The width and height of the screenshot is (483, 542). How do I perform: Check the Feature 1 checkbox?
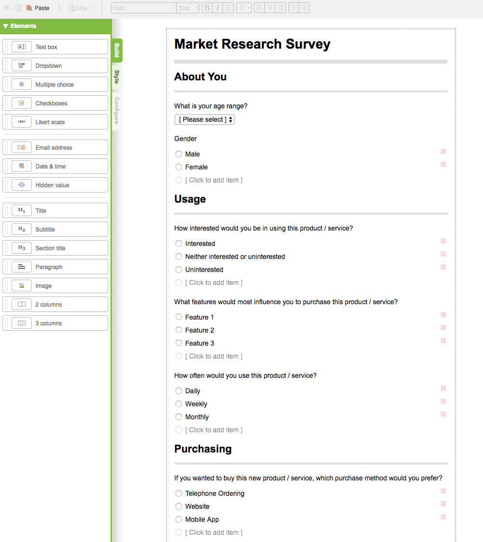[x=179, y=317]
